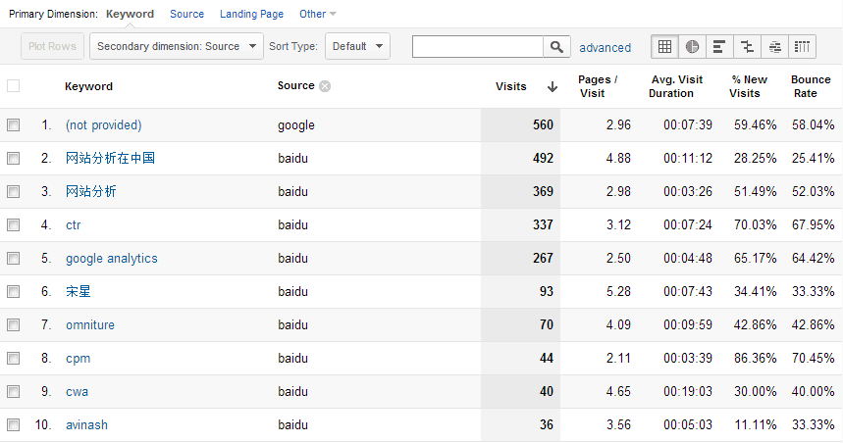Switch primary dimension to Landing Page

click(x=251, y=14)
